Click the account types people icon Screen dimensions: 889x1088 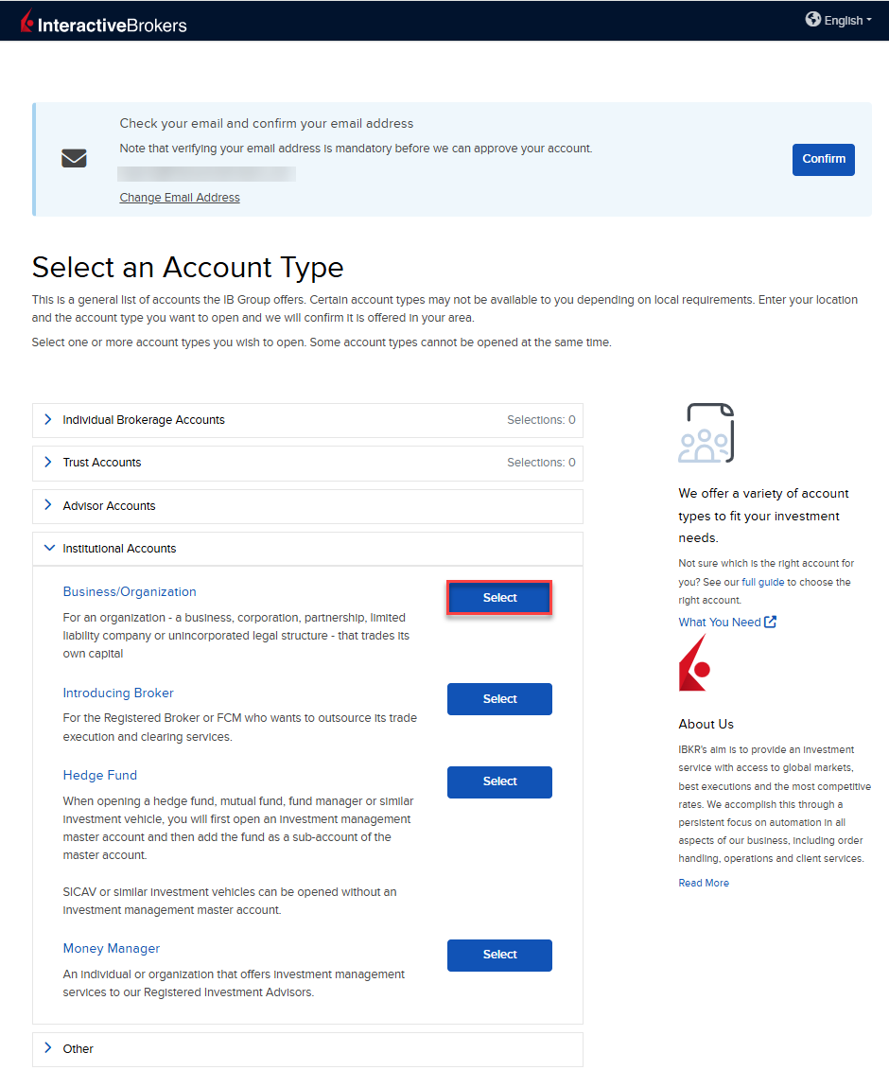point(706,433)
